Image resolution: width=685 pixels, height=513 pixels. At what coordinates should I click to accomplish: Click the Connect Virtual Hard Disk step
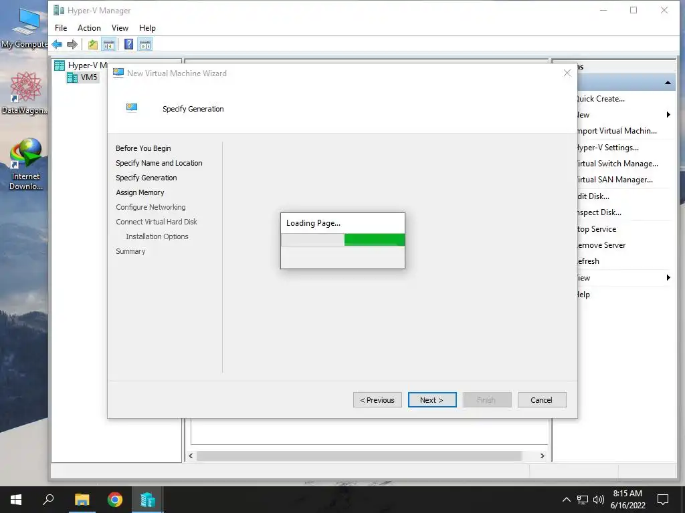pos(157,222)
